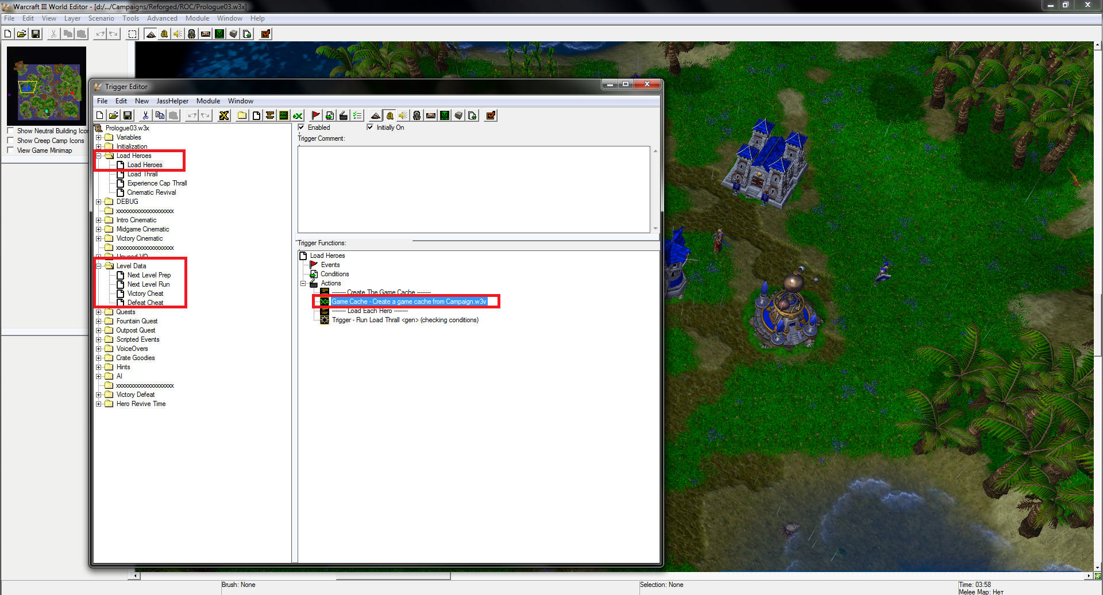This screenshot has height=595, width=1103.
Task: Open AI Editor from World Editor toolbar
Action: coord(219,34)
